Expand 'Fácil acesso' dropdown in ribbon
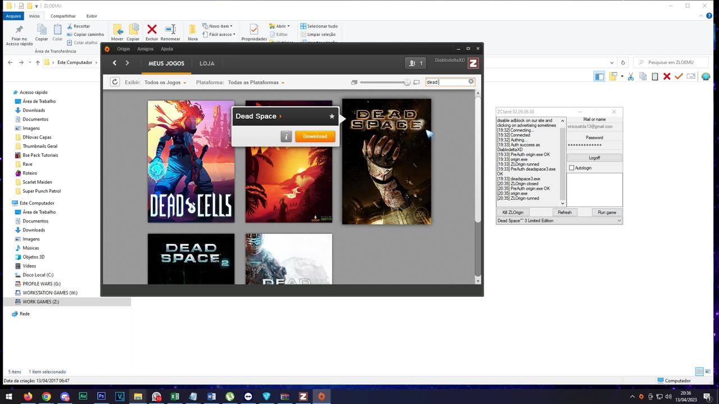Viewport: 719px width, 404px height. click(234, 34)
